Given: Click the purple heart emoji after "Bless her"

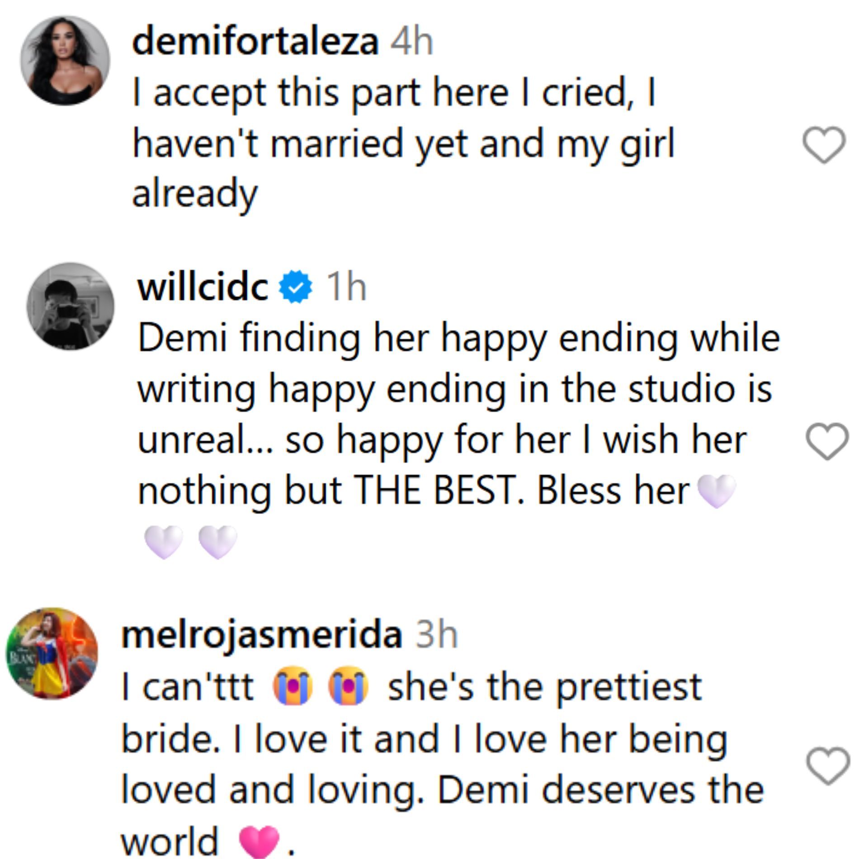Looking at the screenshot, I should click(717, 491).
